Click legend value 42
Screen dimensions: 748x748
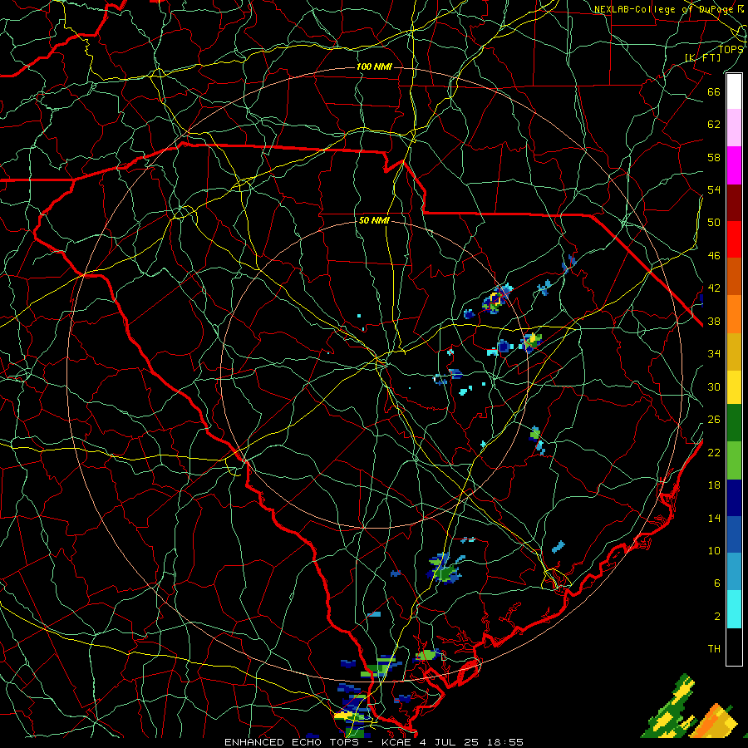(714, 288)
